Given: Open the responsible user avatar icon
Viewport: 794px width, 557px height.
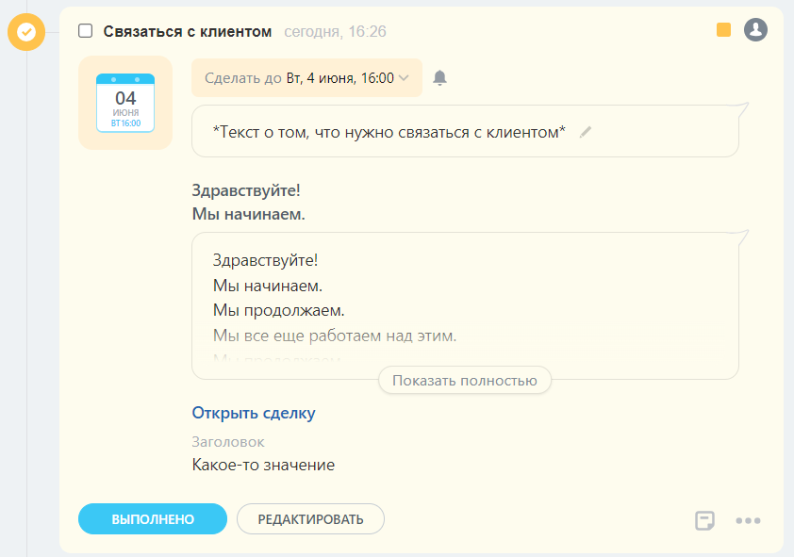Looking at the screenshot, I should coord(753,30).
